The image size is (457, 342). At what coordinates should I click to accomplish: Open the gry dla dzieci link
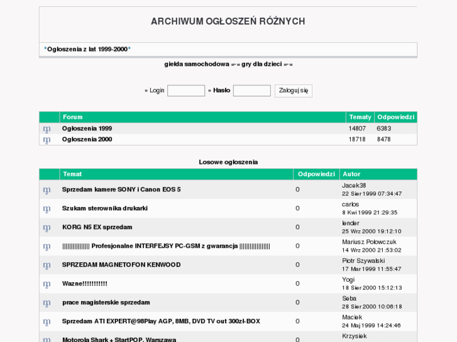[x=262, y=64]
